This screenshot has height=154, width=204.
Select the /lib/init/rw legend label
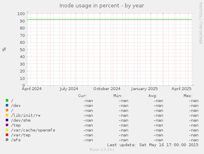pyautogui.click(x=26, y=115)
